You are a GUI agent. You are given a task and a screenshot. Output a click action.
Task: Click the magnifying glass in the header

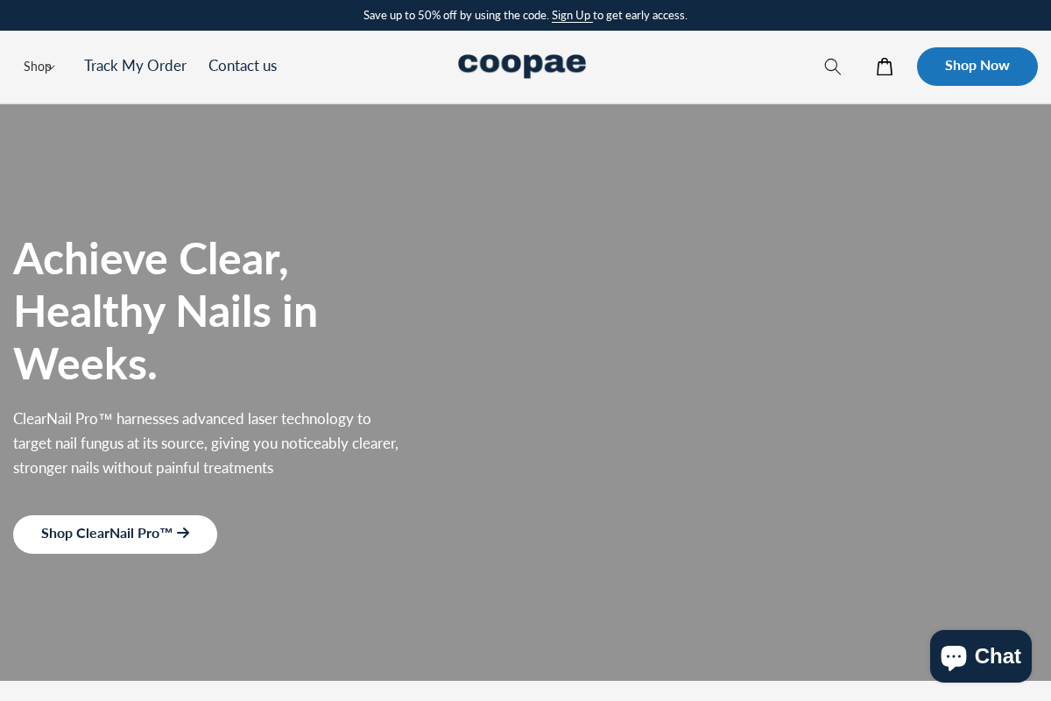click(x=832, y=67)
